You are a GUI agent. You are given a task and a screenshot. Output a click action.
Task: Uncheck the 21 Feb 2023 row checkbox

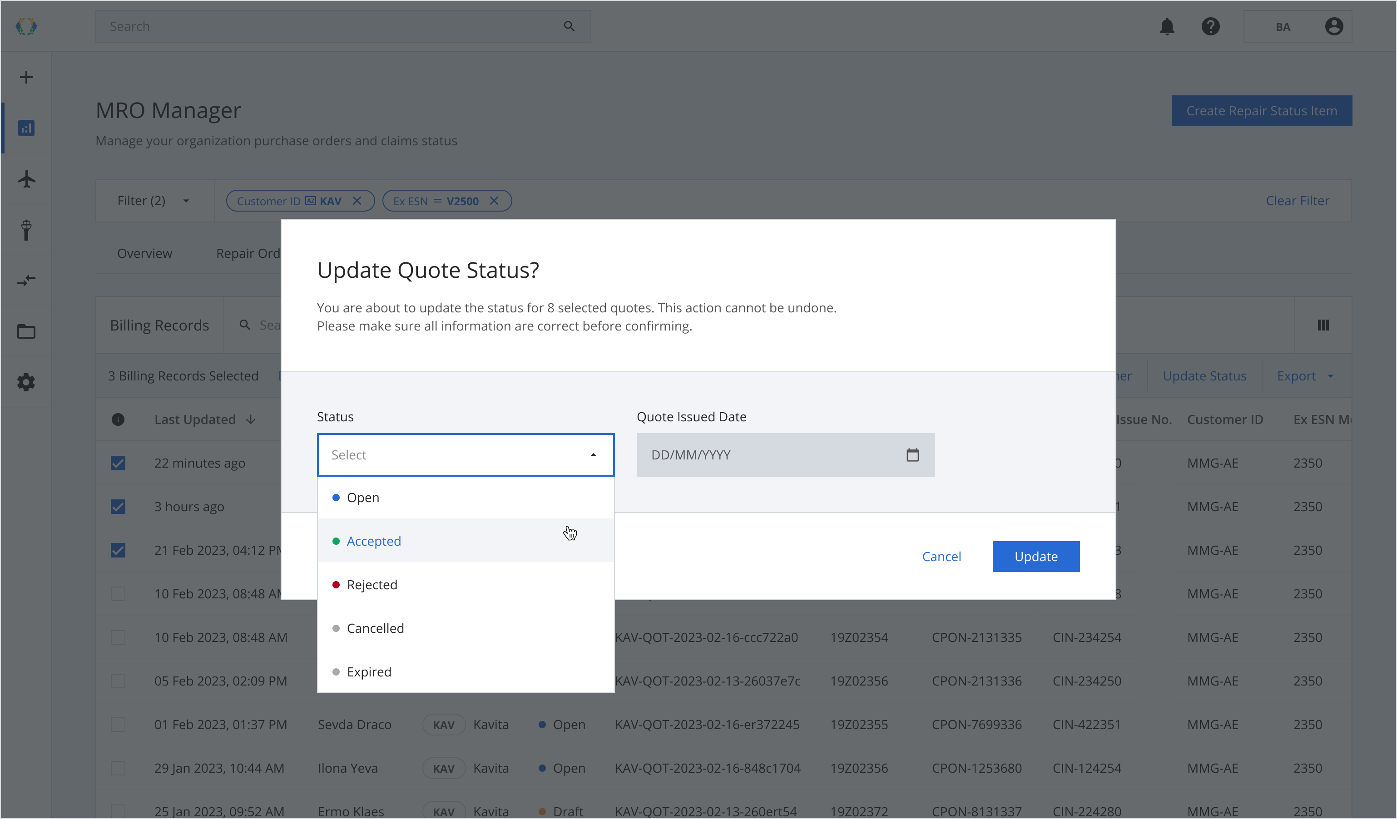pos(118,550)
